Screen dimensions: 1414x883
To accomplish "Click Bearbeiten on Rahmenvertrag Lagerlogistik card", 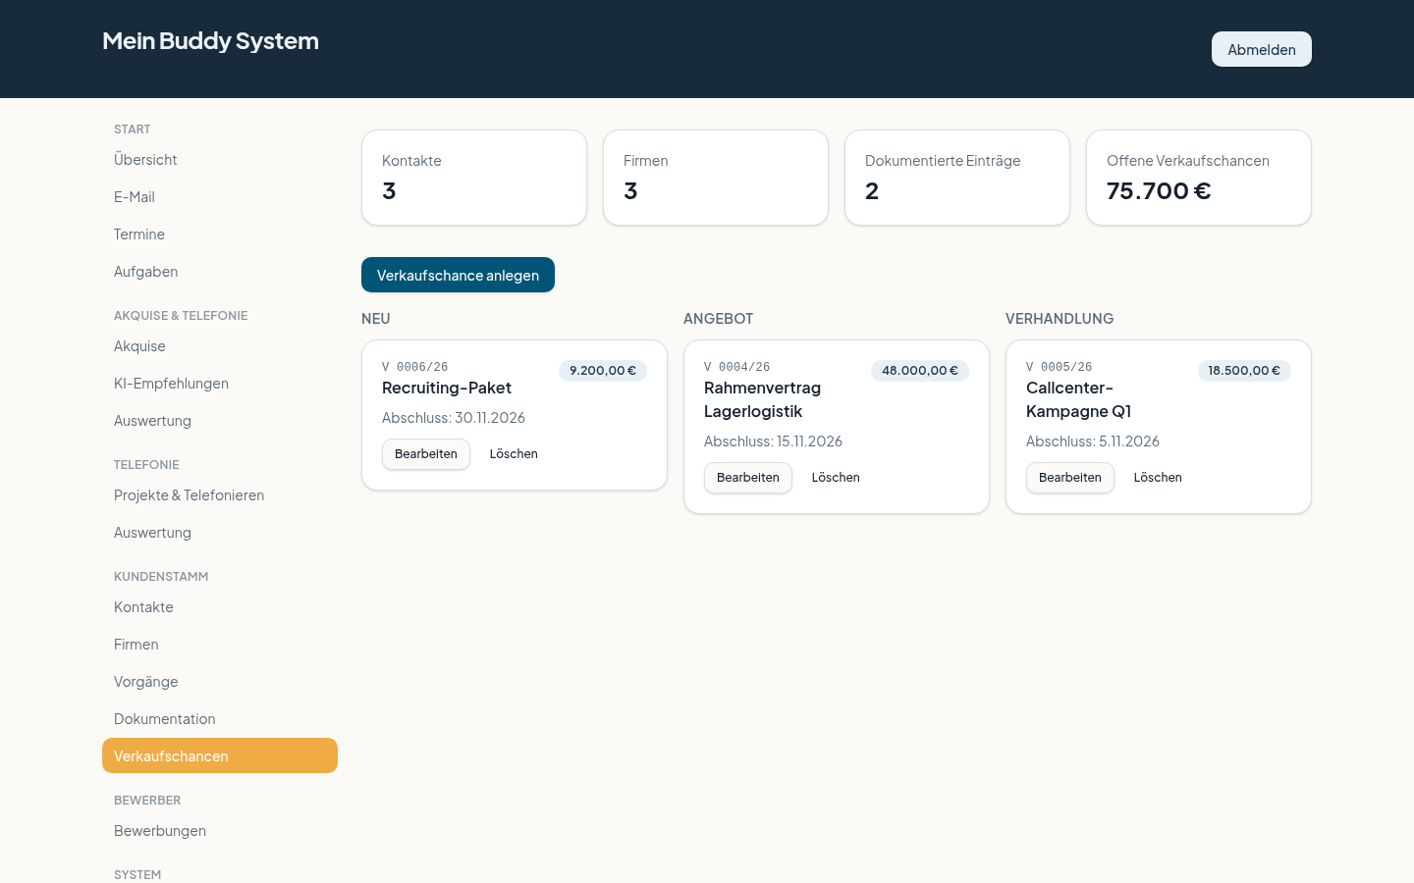I will tap(748, 478).
